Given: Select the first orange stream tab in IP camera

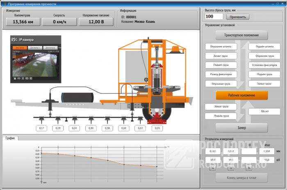Looking at the screenshot, I should click(19, 48).
